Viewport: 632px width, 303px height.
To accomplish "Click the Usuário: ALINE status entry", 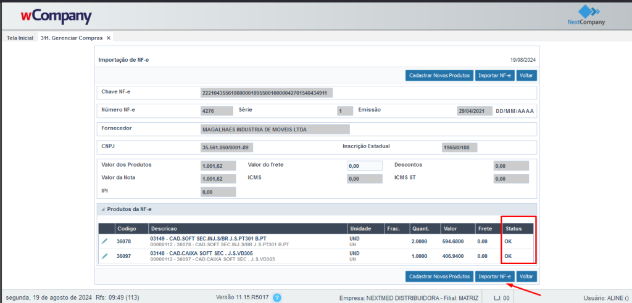I will pos(606,298).
